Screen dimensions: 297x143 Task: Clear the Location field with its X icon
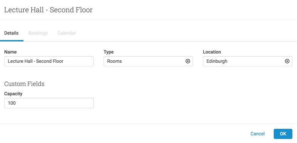(287, 61)
